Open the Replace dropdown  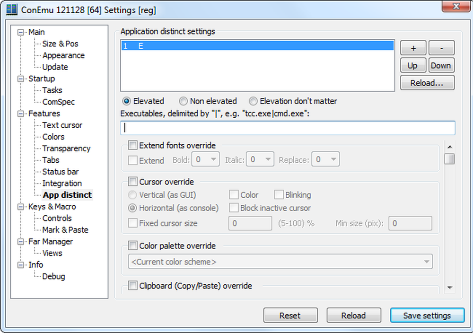326,159
